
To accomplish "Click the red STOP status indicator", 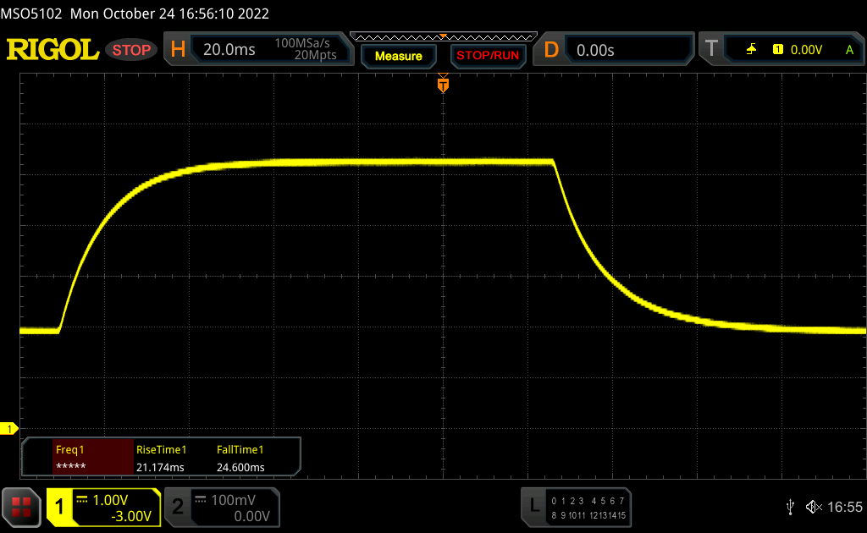I will coord(131,50).
